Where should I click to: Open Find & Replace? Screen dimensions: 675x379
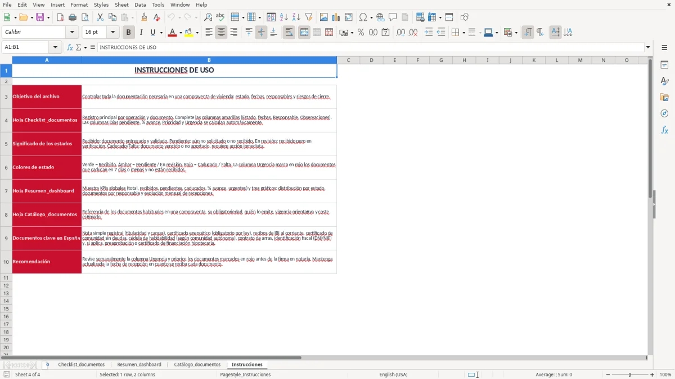click(x=208, y=17)
